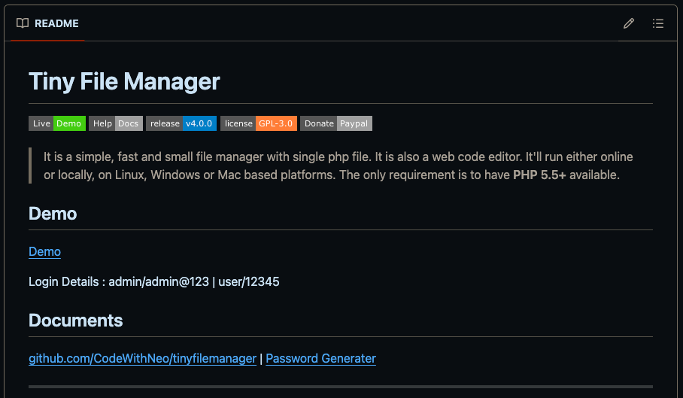Screen dimensions: 683x398
Task: Click the user/12345 credentials text
Action: pos(249,281)
